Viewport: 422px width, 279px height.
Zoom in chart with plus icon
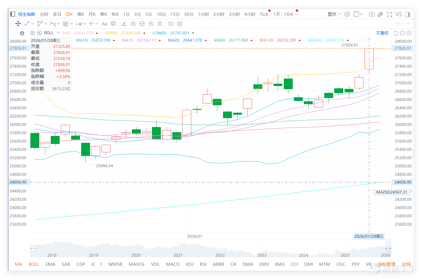(x=409, y=33)
